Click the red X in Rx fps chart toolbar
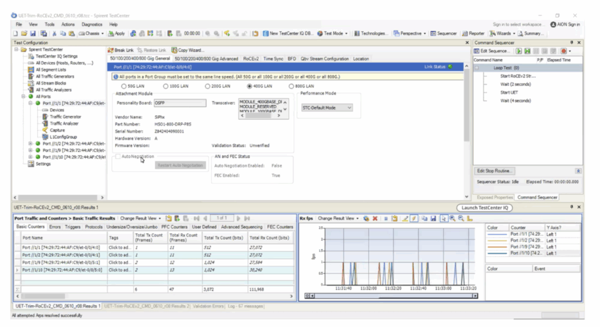The width and height of the screenshot is (600, 327). (x=375, y=219)
